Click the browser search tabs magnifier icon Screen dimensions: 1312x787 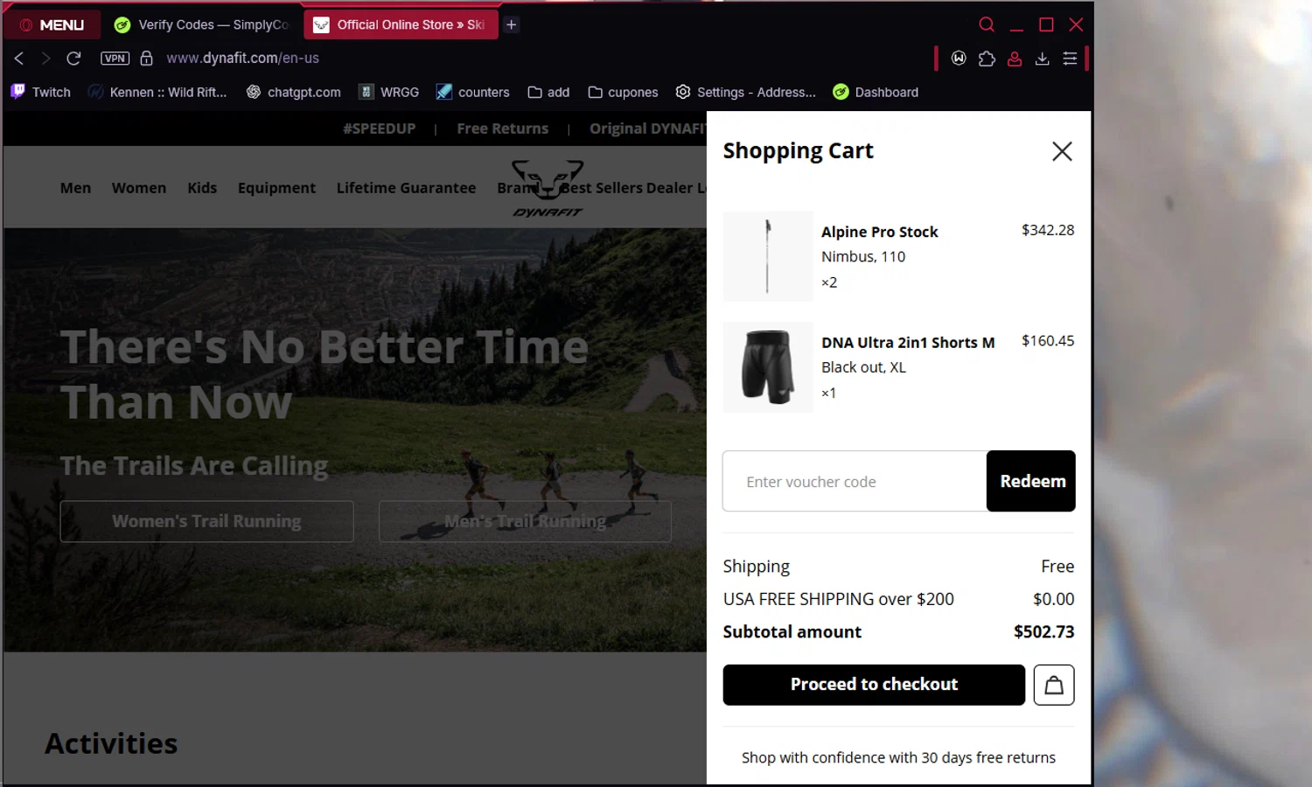[987, 24]
